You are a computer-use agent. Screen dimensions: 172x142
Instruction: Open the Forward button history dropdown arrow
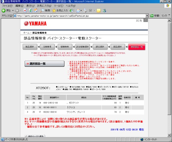coord(21,11)
